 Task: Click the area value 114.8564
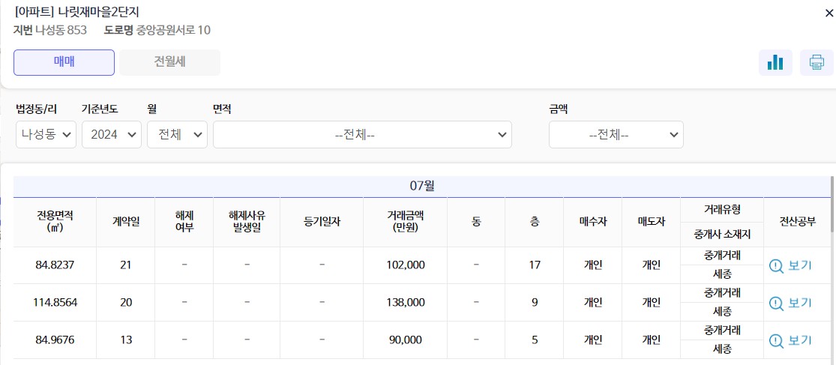tap(55, 302)
